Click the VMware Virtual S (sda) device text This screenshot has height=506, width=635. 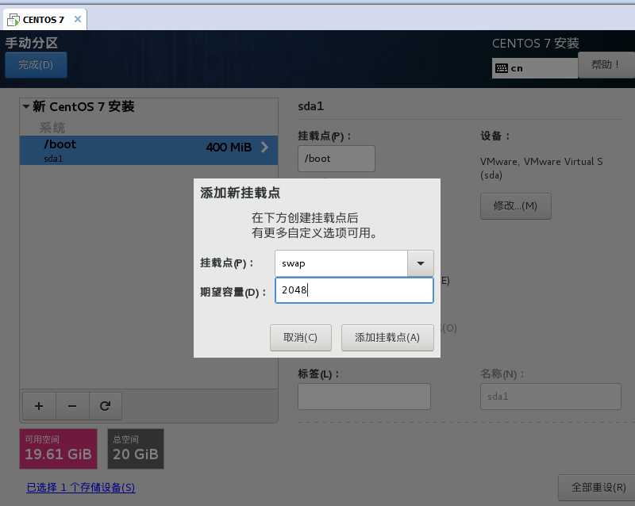point(541,168)
